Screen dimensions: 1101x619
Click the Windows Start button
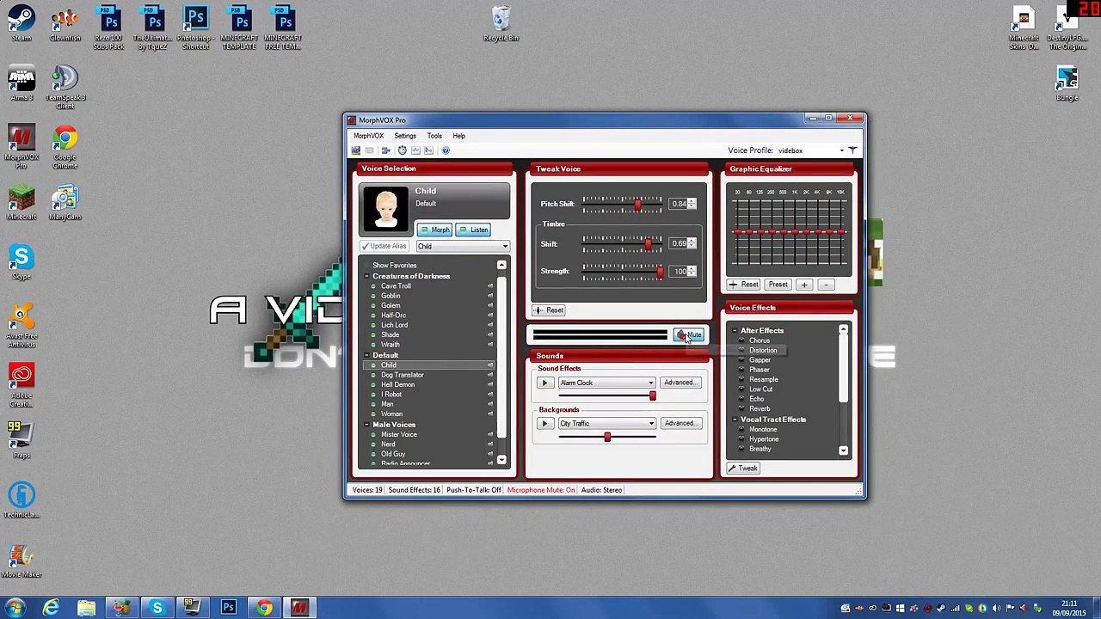(15, 609)
